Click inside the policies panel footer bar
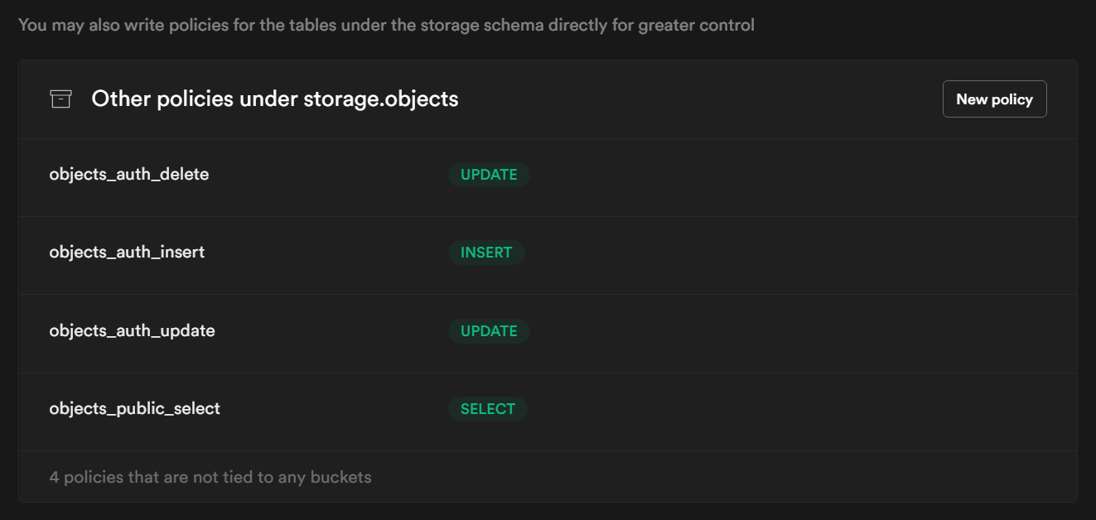 pos(547,477)
